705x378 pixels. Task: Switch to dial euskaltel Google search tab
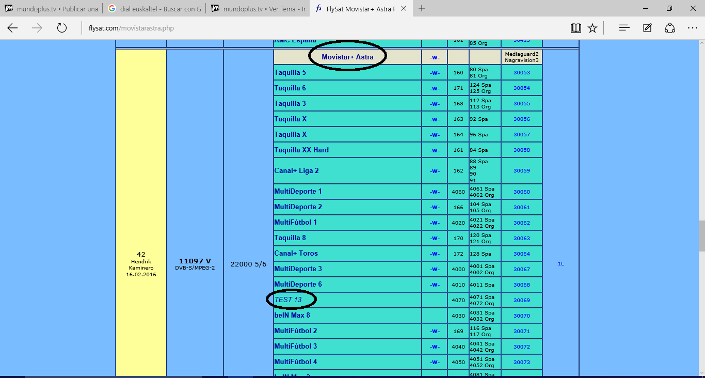154,9
